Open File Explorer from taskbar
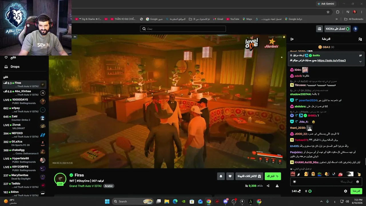The width and height of the screenshot is (366, 206). coord(167,201)
